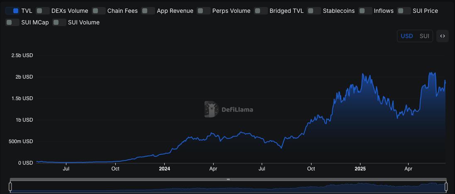455x194 pixels.
Task: Click right handle of range slider
Action: 446,187
